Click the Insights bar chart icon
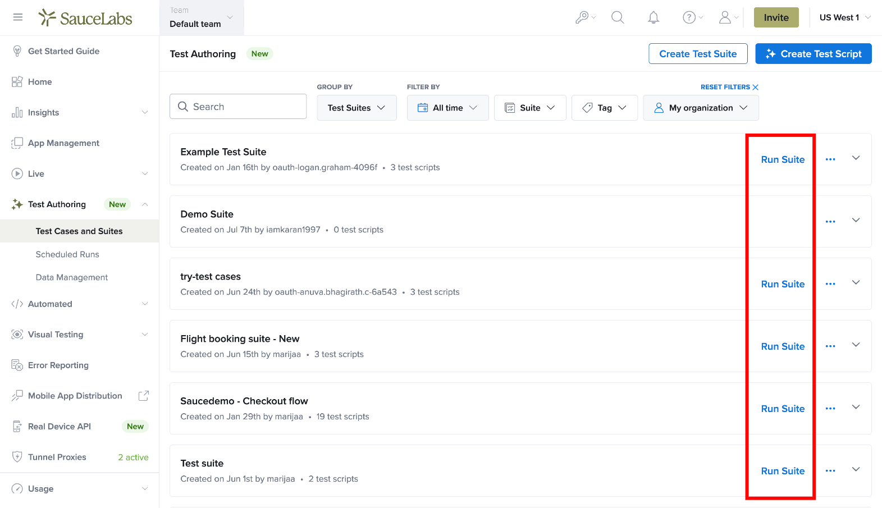882x508 pixels. pos(17,112)
